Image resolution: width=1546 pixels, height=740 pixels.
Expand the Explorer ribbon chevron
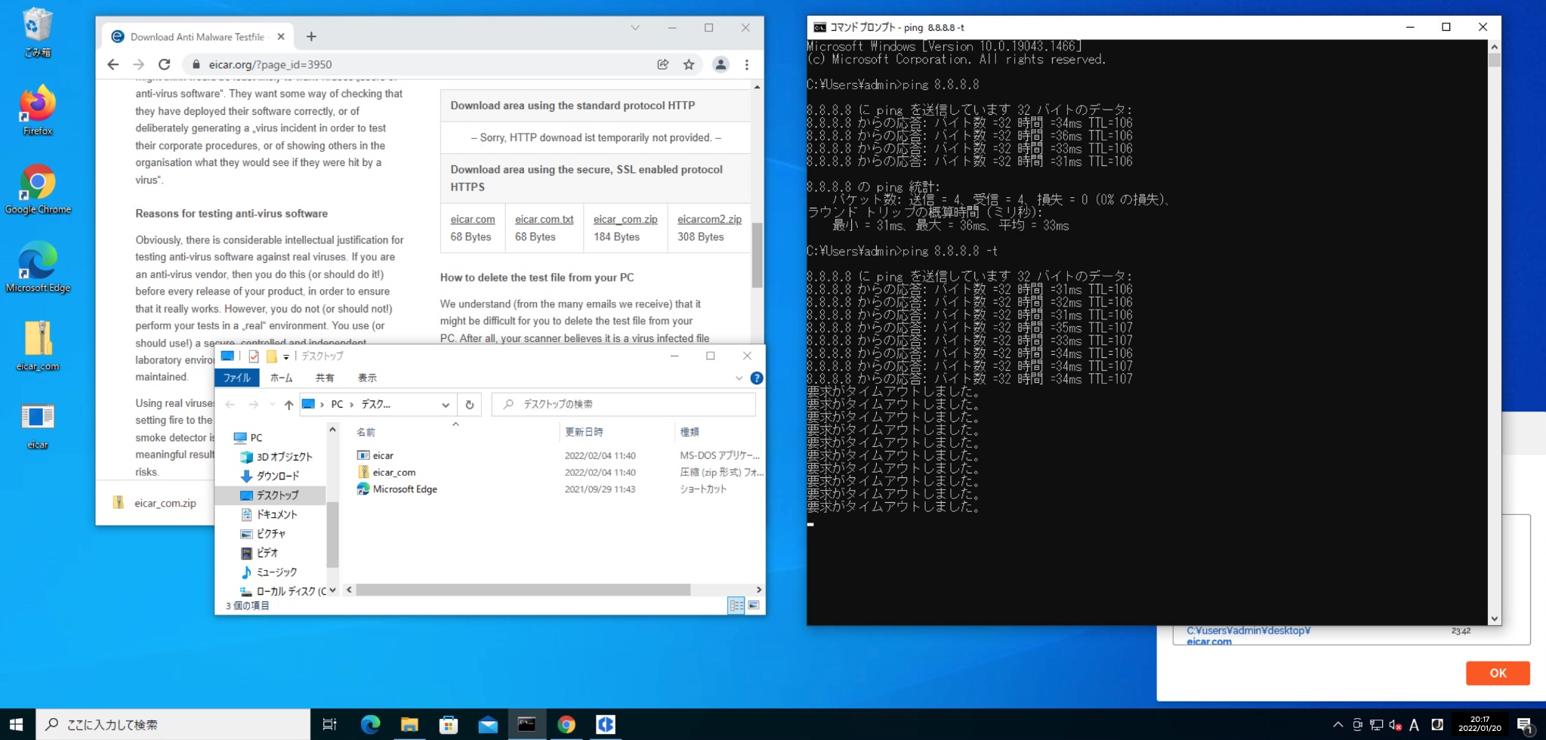[x=739, y=378]
